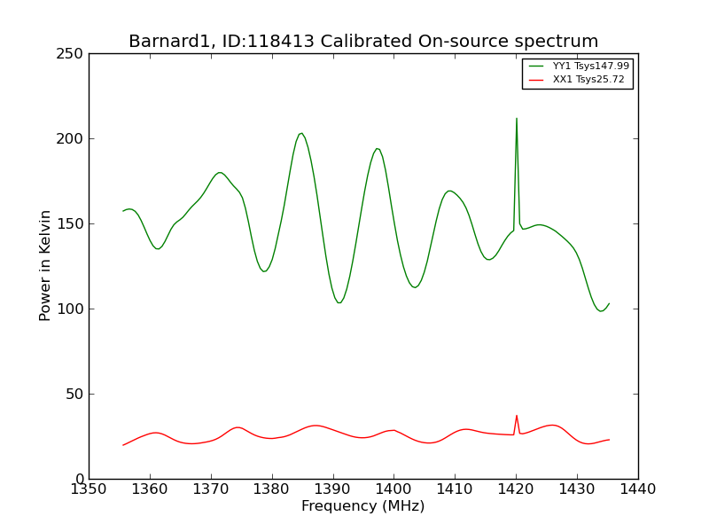This screenshot has height=532, width=709.
Task: Click the x-axis tick label 1410
Action: point(455,489)
